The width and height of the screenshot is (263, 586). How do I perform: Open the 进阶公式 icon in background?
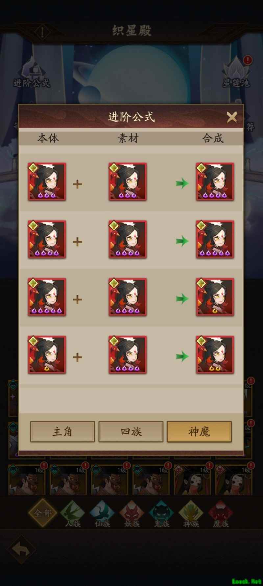tap(32, 73)
